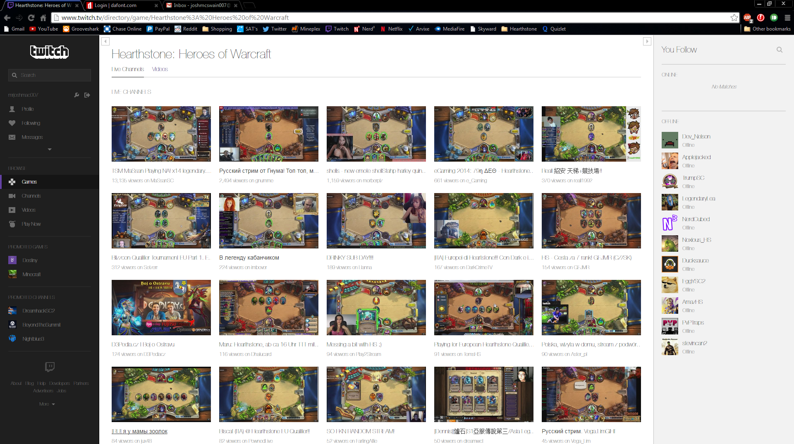Expand the user menu arrow under Messages
This screenshot has height=444, width=794.
50,149
